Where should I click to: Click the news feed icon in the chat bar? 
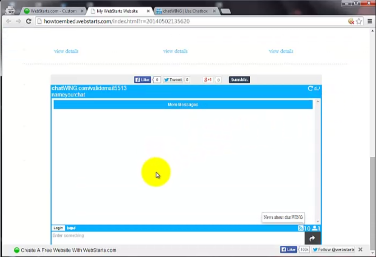(301, 228)
